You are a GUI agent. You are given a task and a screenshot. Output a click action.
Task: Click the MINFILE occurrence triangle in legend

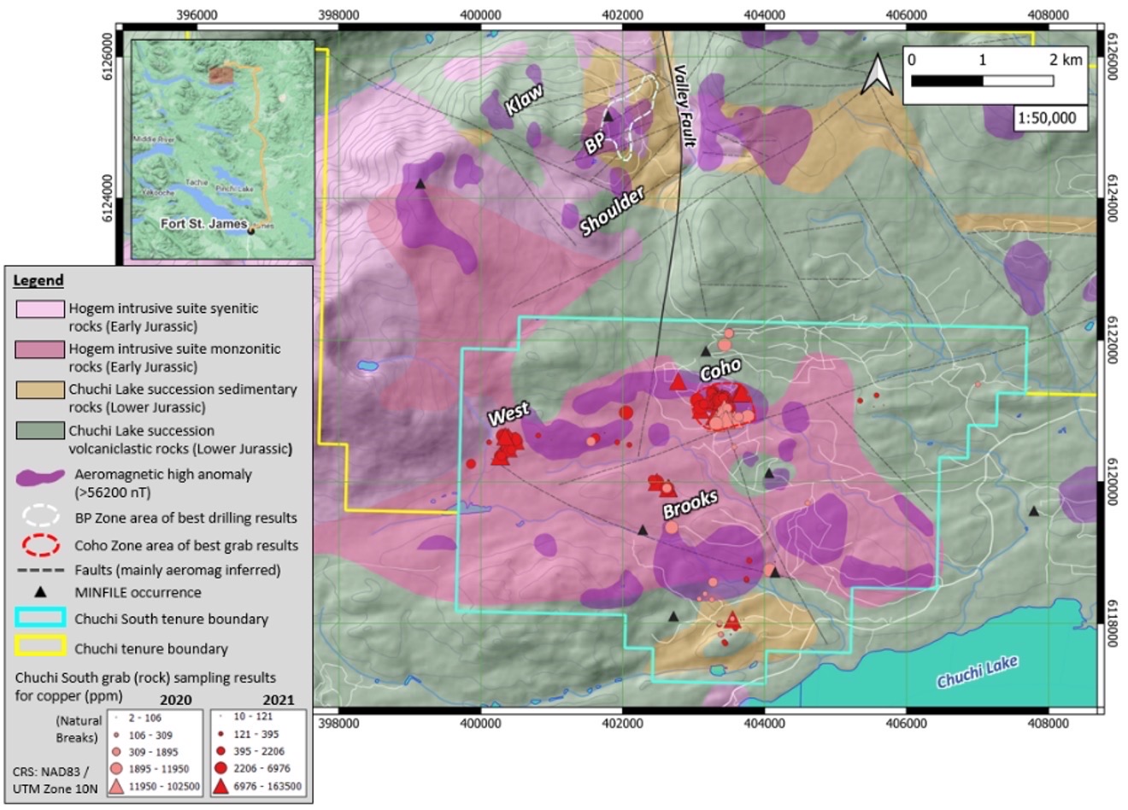click(40, 592)
